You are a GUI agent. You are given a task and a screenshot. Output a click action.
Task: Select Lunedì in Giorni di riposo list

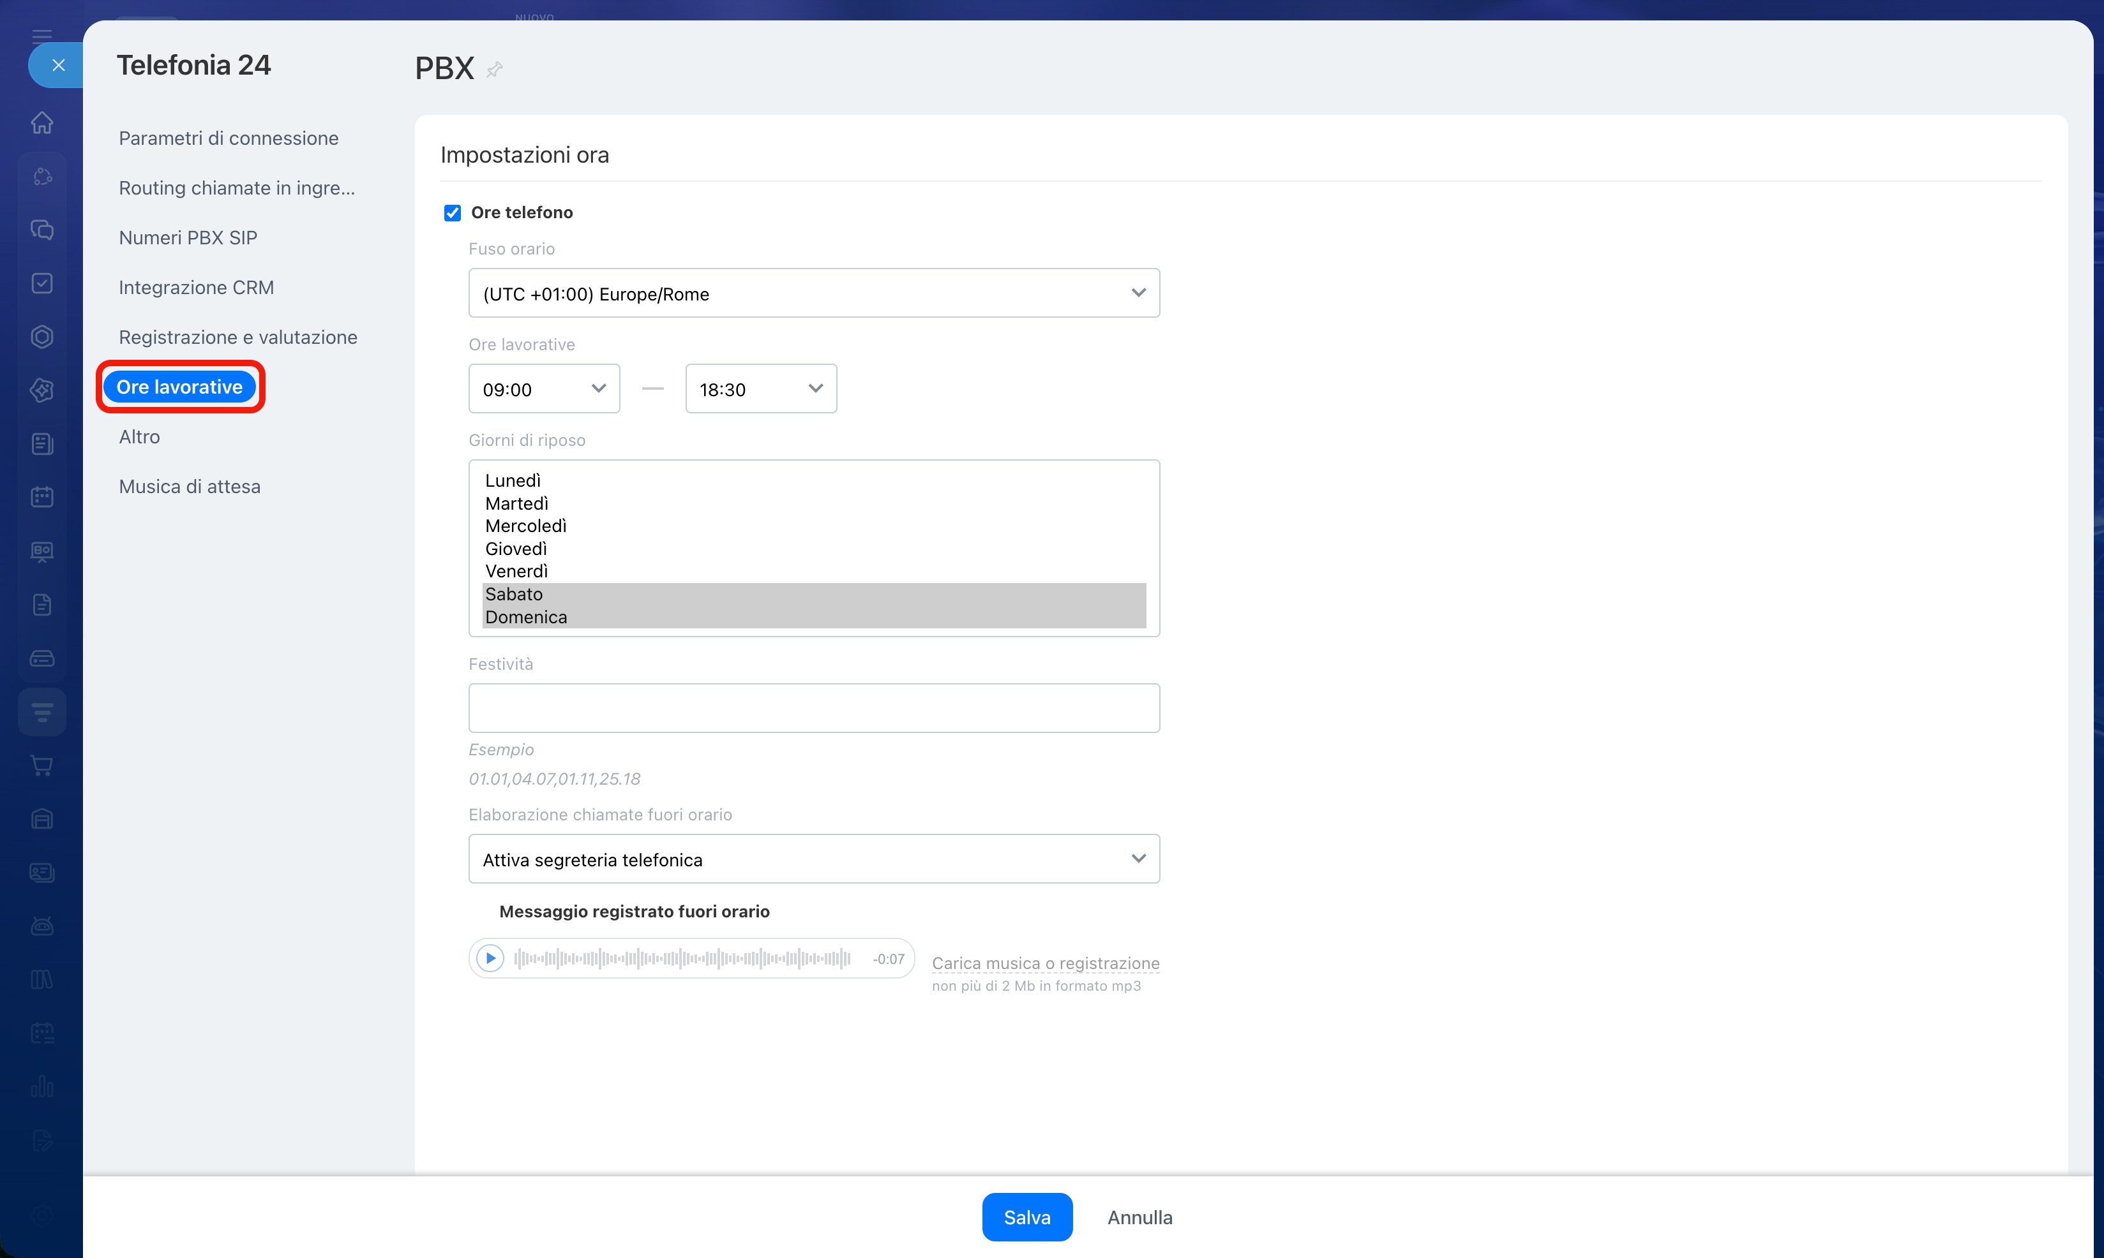[x=814, y=480]
